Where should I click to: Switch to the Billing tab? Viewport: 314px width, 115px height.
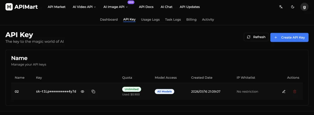click(x=191, y=19)
